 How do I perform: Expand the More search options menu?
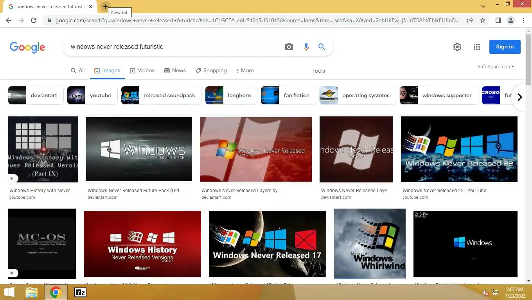[245, 71]
